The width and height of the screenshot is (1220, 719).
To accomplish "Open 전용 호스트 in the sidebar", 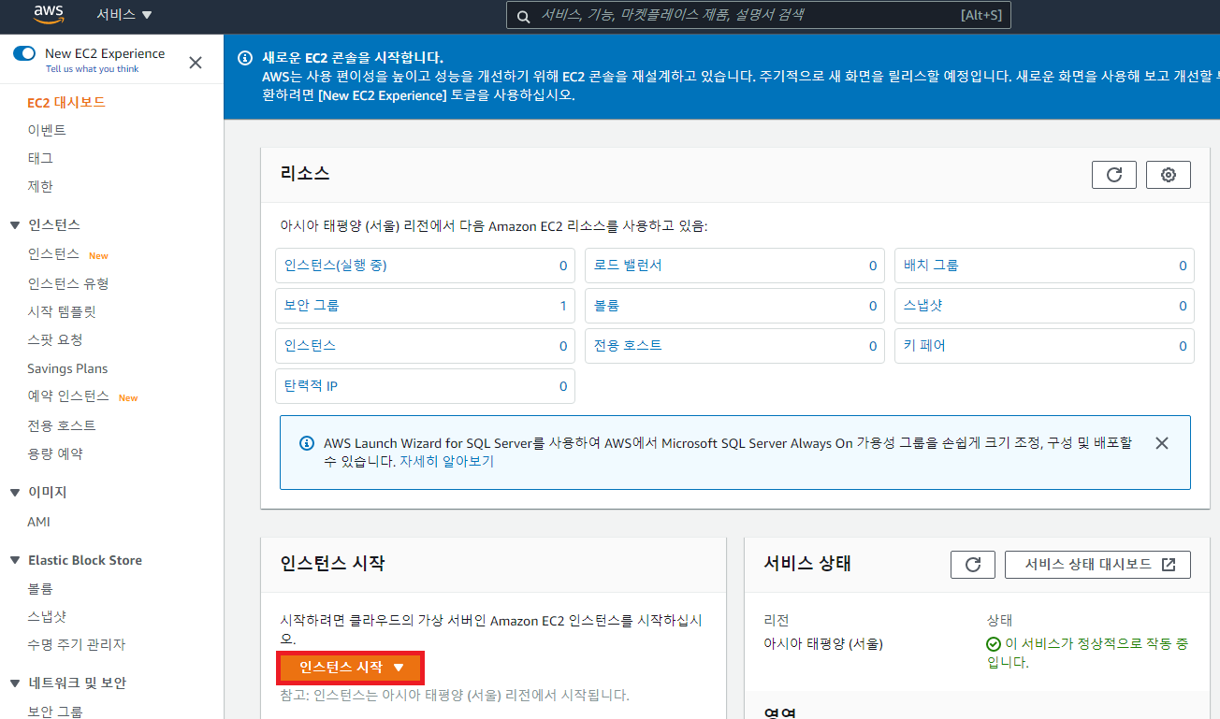I will [62, 425].
